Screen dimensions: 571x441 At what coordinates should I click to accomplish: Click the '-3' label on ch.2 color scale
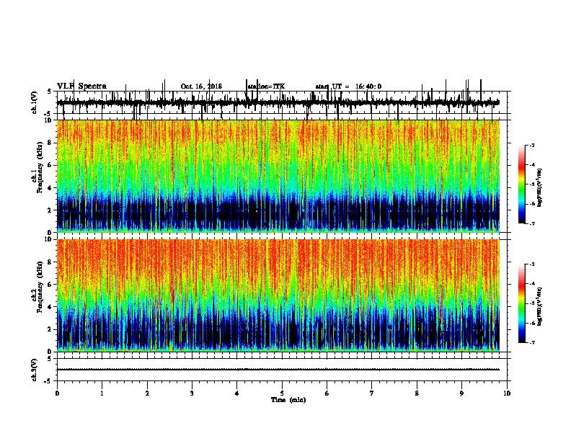(x=532, y=264)
